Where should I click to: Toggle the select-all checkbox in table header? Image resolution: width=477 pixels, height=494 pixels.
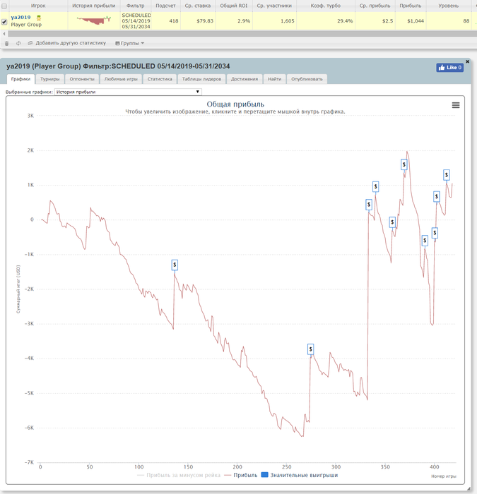tap(4, 6)
